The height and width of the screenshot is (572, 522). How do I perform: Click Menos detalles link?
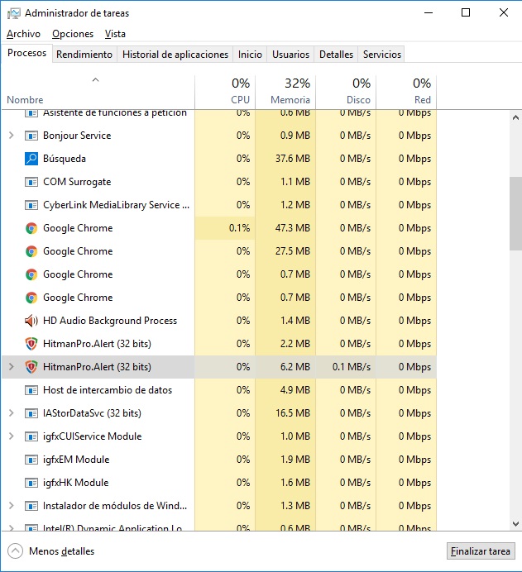pyautogui.click(x=62, y=551)
